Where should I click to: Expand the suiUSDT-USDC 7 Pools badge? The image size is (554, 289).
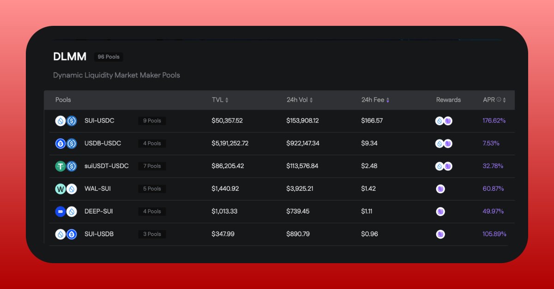tap(152, 166)
